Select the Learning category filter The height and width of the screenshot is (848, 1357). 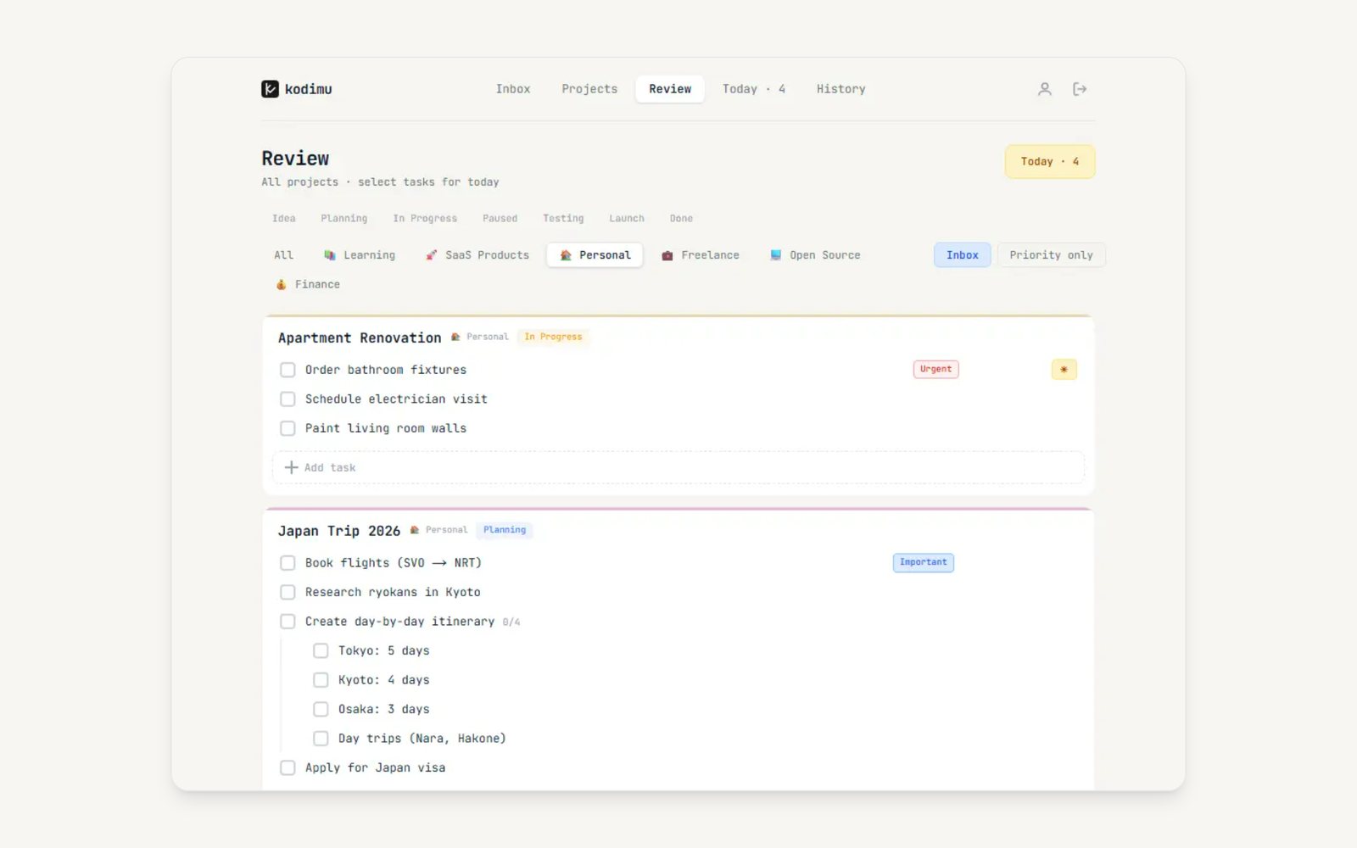pyautogui.click(x=360, y=255)
